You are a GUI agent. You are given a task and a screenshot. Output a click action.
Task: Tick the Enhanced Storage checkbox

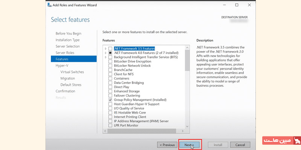point(110,91)
